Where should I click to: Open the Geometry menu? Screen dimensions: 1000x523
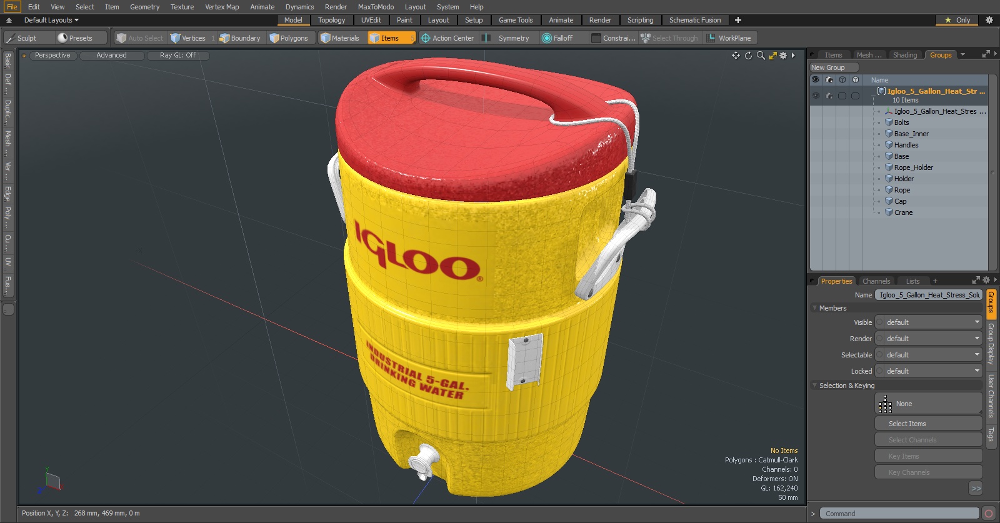pyautogui.click(x=144, y=7)
